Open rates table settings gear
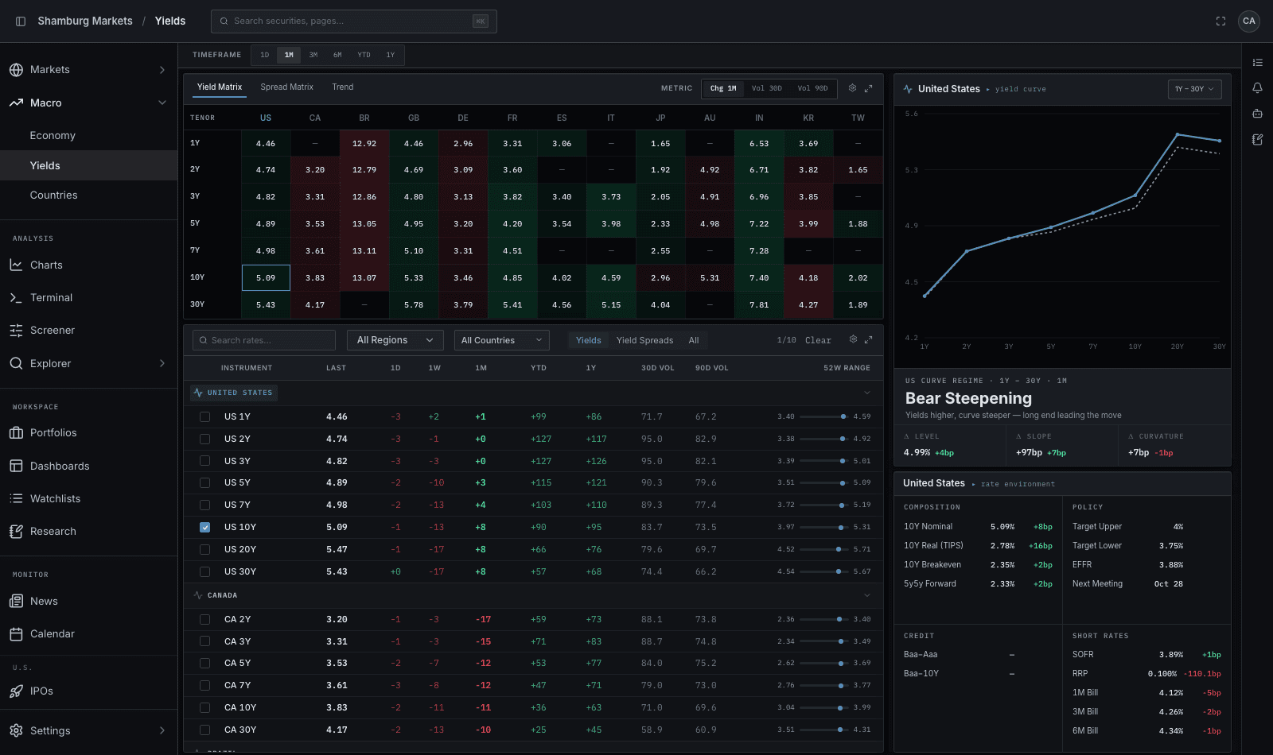 coord(853,339)
